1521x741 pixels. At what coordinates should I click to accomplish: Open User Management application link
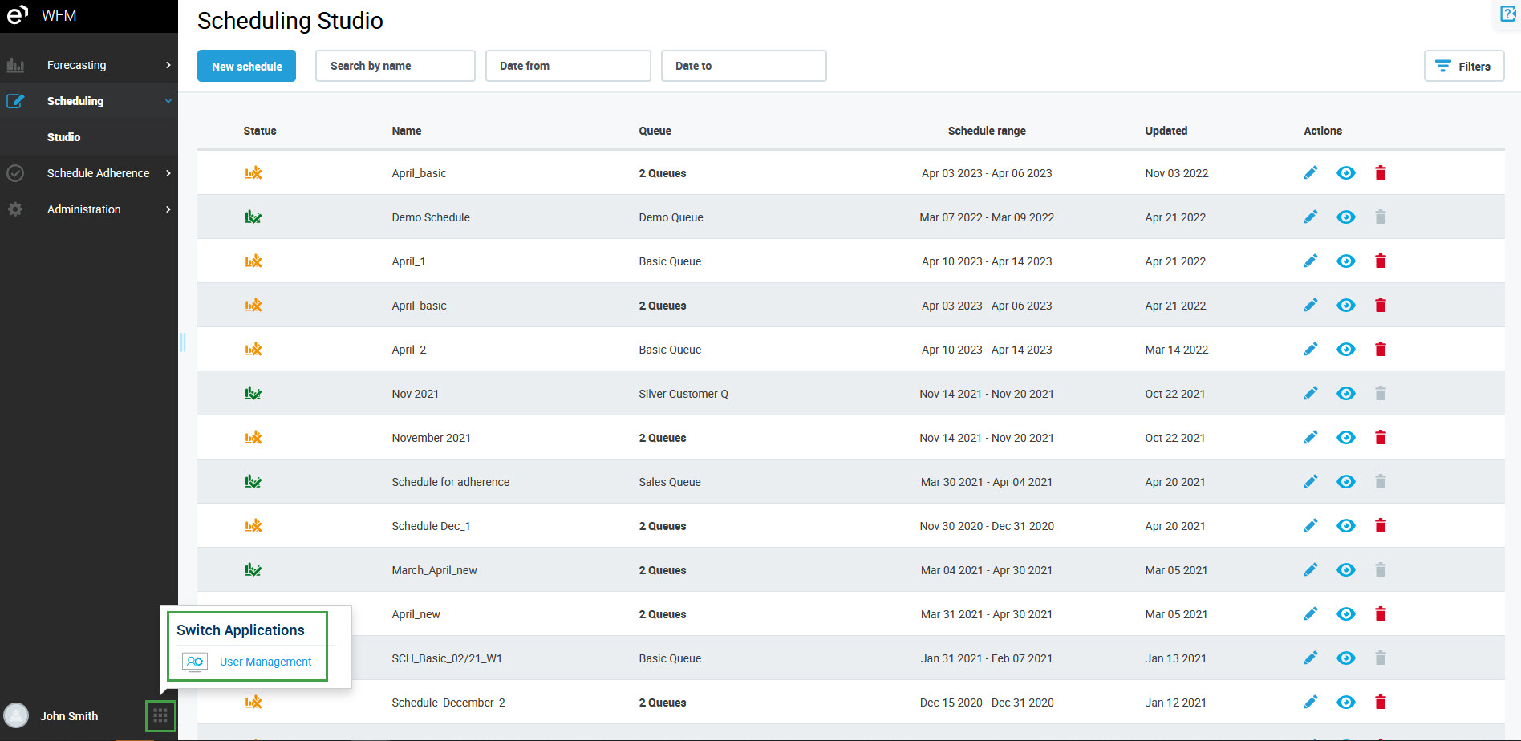(x=265, y=662)
